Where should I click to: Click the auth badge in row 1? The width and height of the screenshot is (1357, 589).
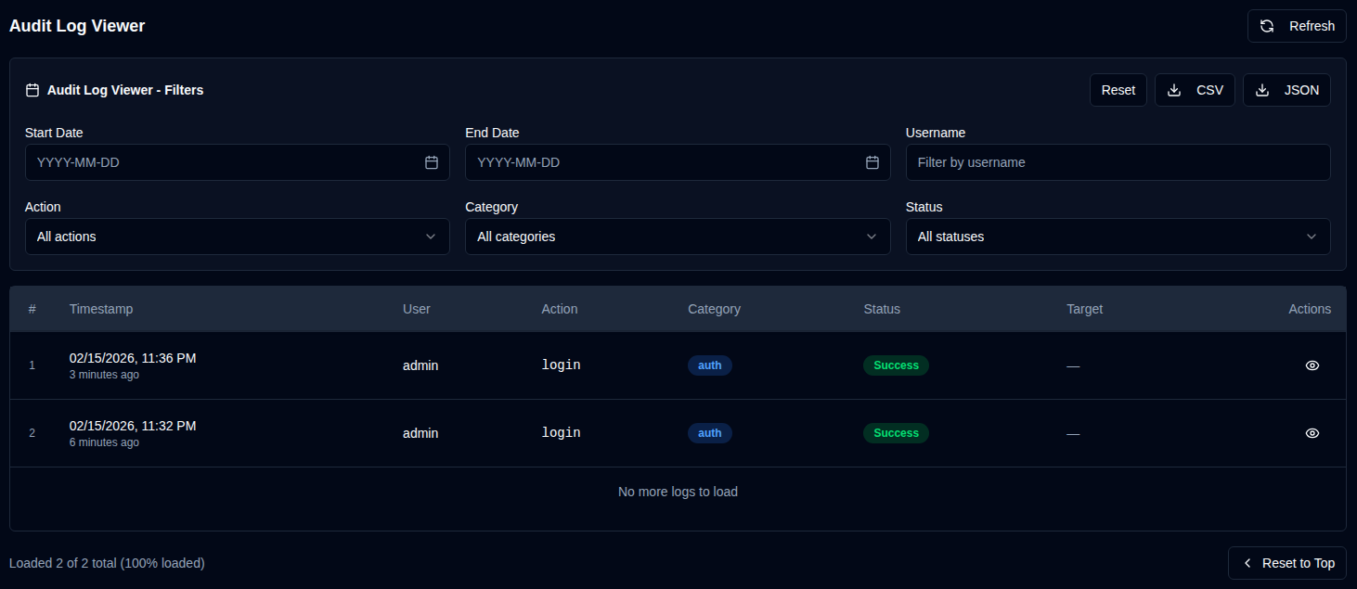pos(710,365)
